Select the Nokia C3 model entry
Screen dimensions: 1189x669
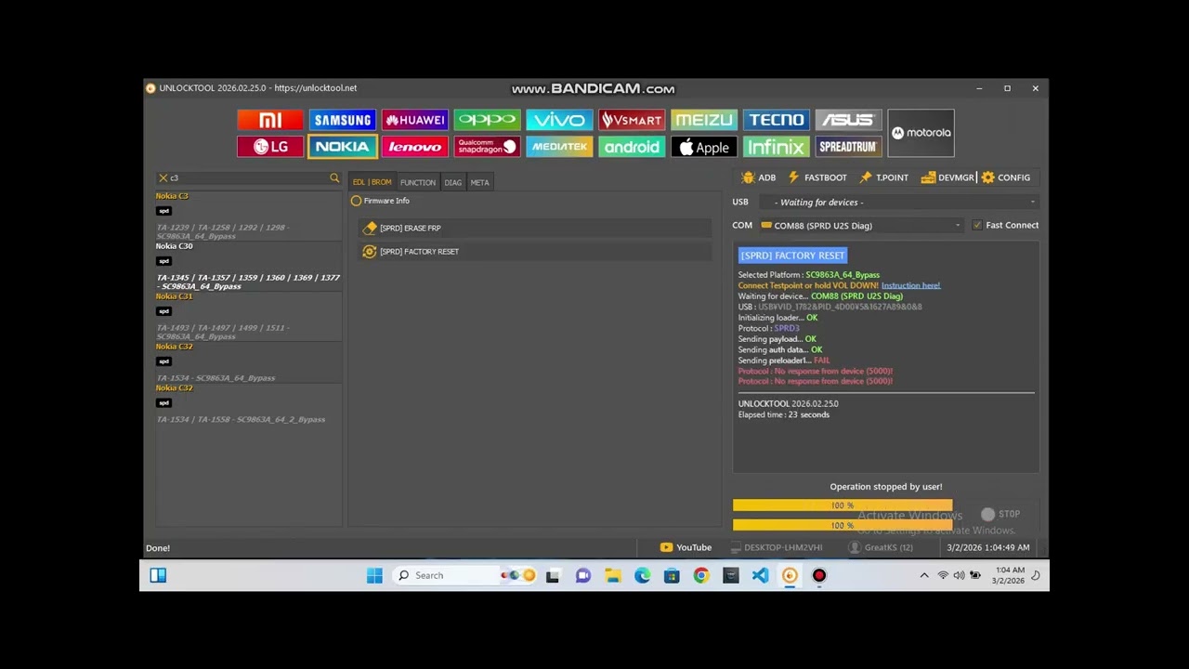(248, 216)
